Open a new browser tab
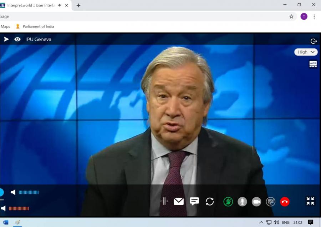This screenshot has width=321, height=227. (x=78, y=5)
